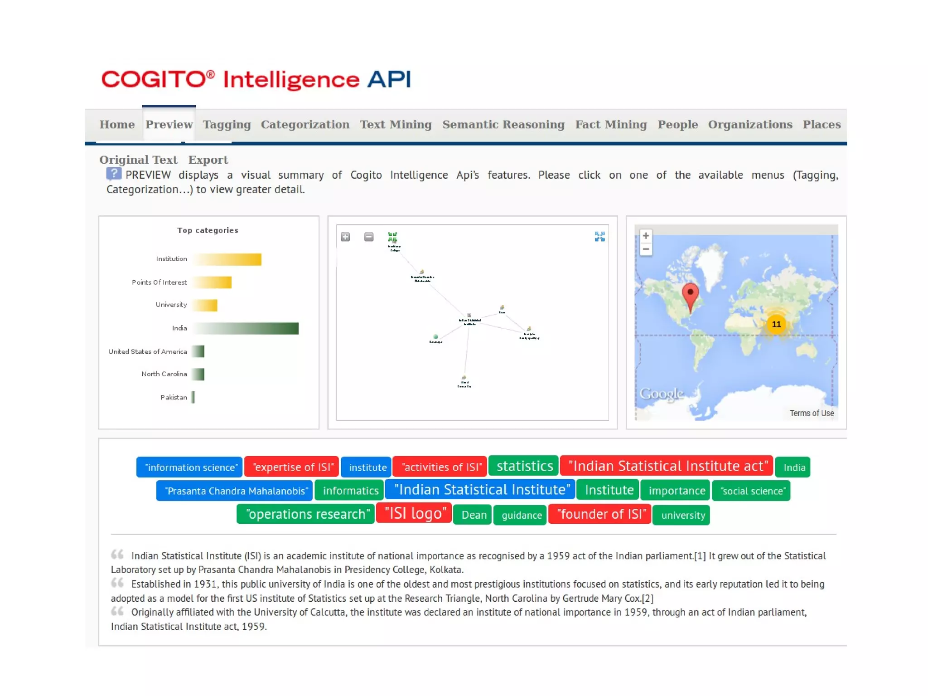Zoom out of the entity graph
928x696 pixels.
(369, 237)
